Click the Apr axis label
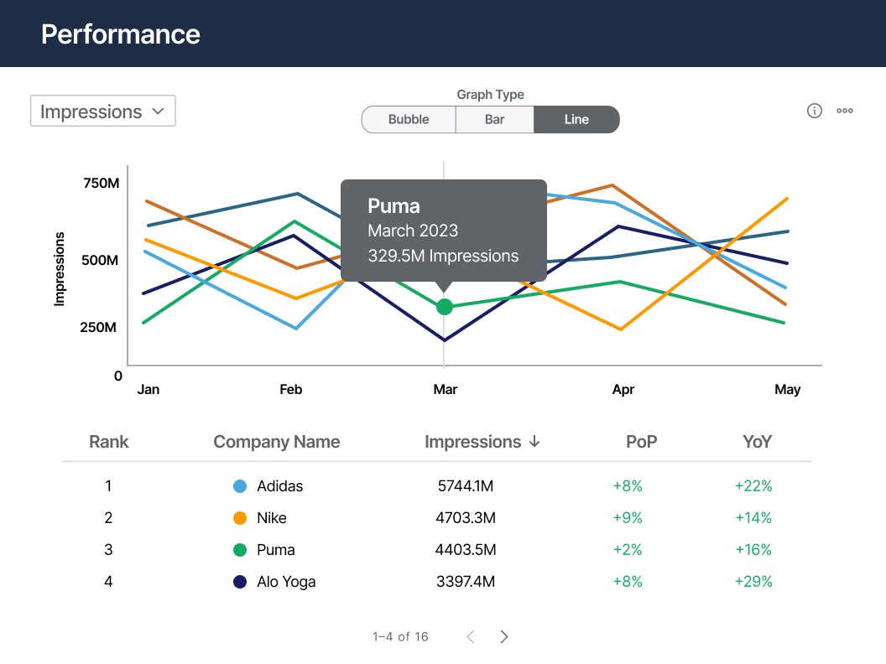This screenshot has width=886, height=664. [623, 390]
